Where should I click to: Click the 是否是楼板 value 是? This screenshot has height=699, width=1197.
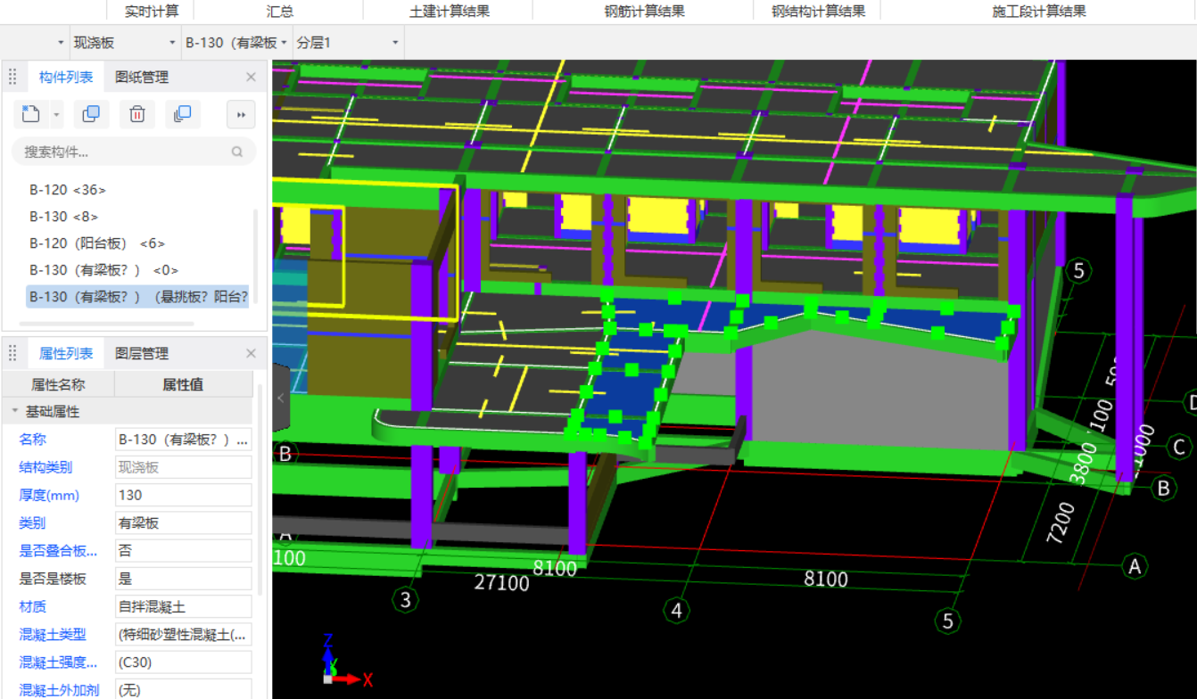pyautogui.click(x=184, y=579)
